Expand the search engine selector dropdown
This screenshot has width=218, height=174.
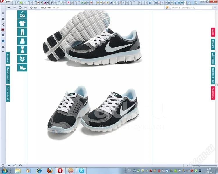click(168, 8)
